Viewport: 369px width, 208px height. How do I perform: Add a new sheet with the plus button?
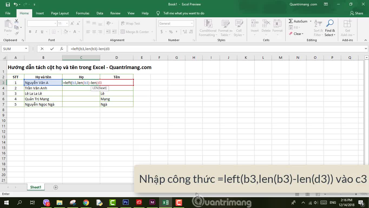56,187
